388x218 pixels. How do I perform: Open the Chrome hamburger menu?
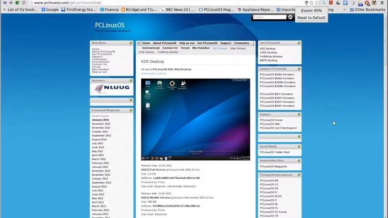[x=382, y=2]
